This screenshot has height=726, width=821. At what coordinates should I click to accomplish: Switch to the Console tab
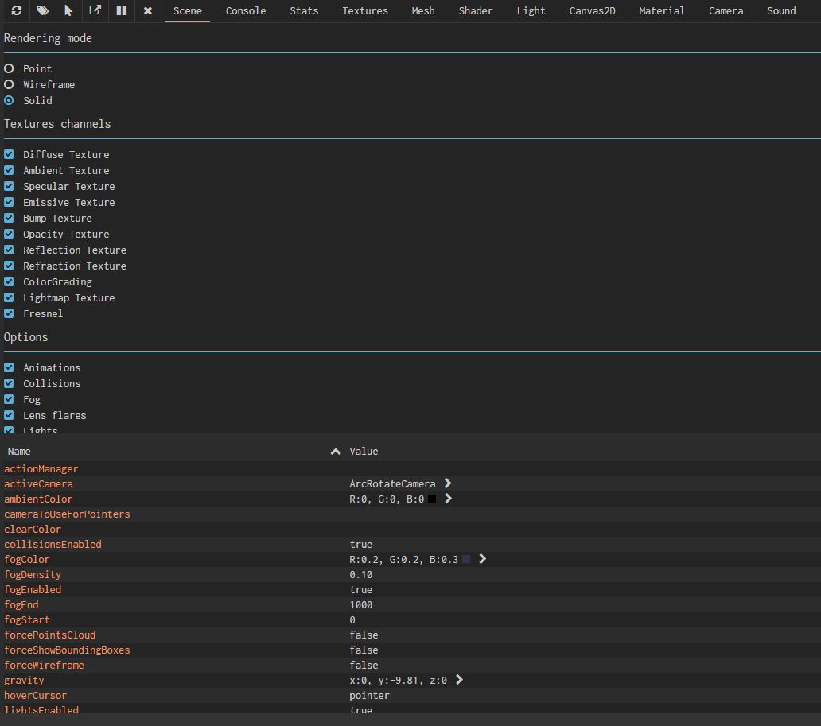click(246, 11)
